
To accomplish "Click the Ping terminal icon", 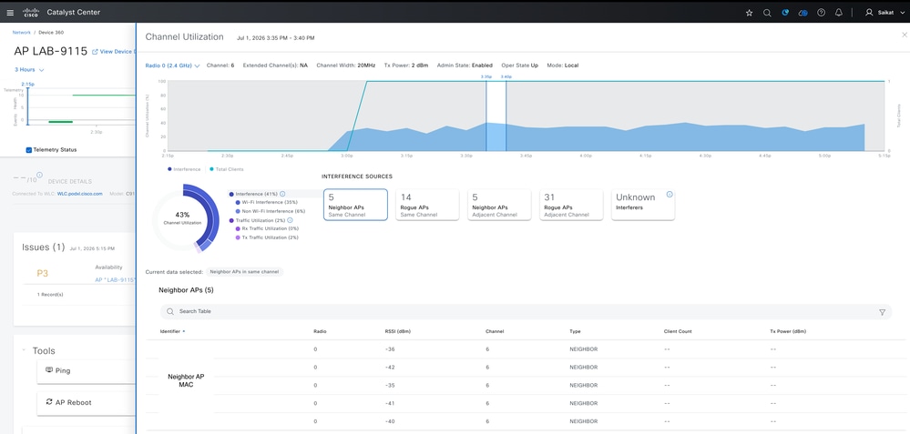I will (x=49, y=370).
